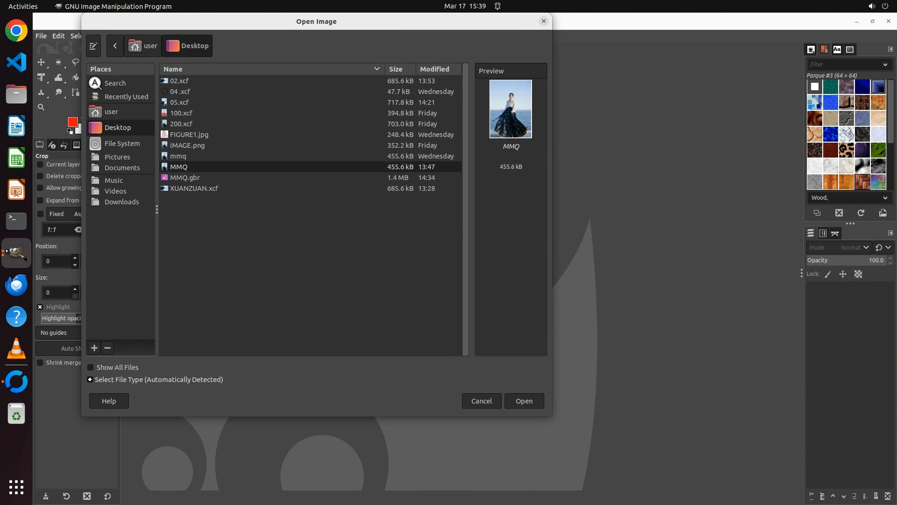897x505 pixels.
Task: Toggle the Current layer only checkbox
Action: 40,165
